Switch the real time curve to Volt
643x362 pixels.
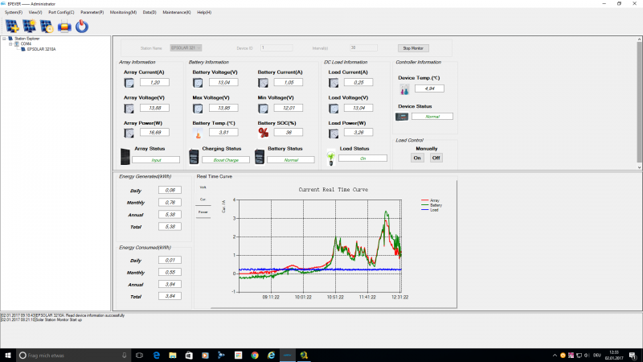click(203, 187)
